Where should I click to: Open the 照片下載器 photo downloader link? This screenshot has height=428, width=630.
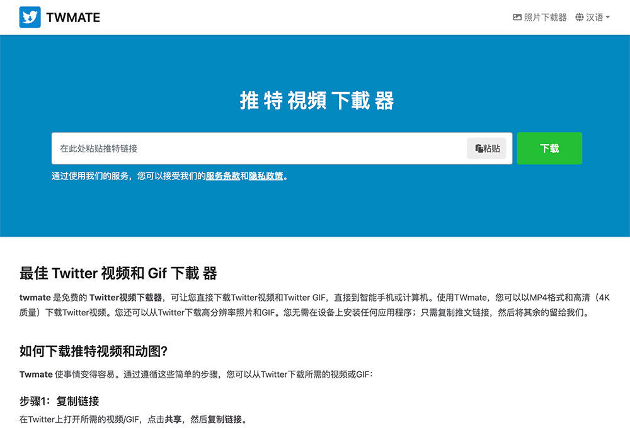pos(540,17)
